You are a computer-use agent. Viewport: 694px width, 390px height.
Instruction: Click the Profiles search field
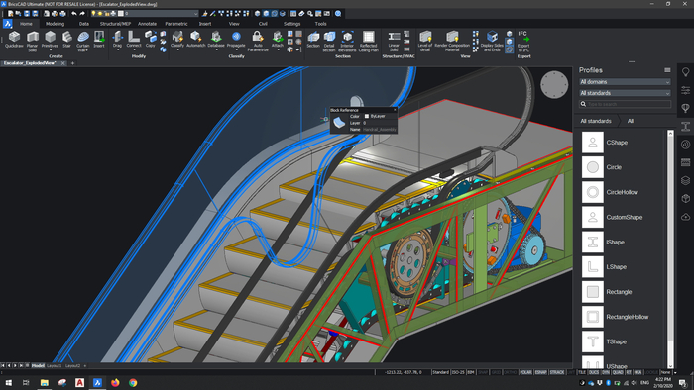(x=625, y=104)
